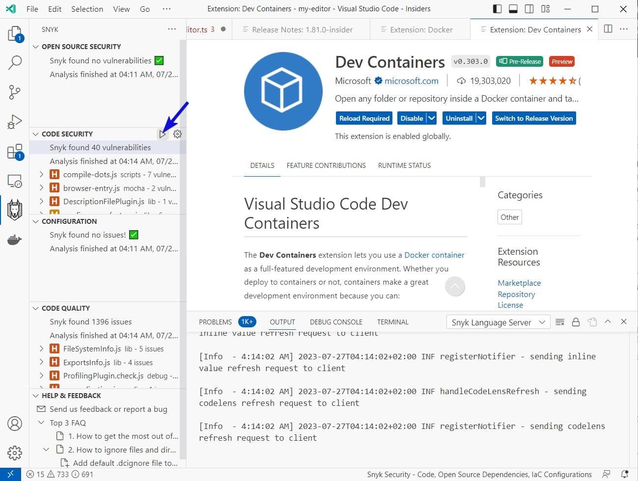
Task: Open the Terminal panel tab
Action: click(x=392, y=322)
